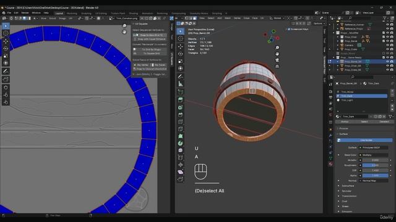Click zoom magnifier icon in 3D viewport
This screenshot has height=222, width=396.
[277, 47]
